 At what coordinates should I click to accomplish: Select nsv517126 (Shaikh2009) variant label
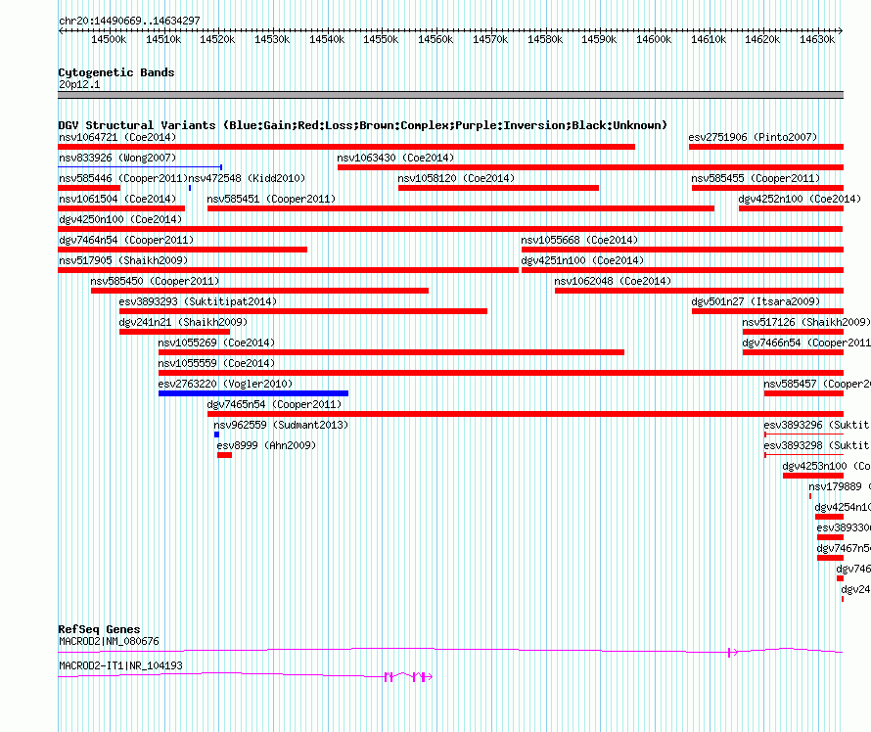tap(806, 322)
